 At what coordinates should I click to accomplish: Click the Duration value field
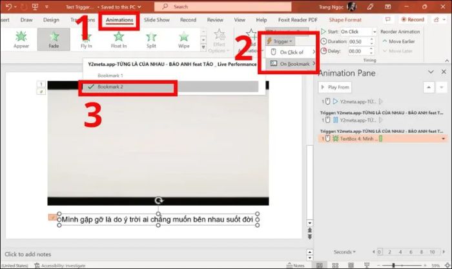(358, 41)
